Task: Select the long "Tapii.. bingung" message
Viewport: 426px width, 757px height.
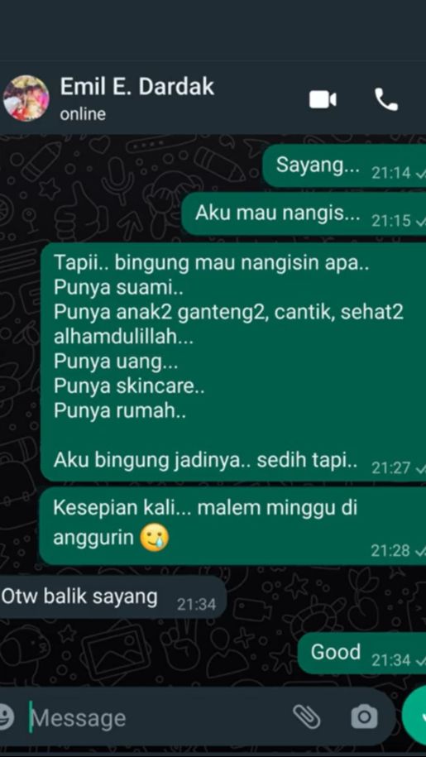Action: click(x=233, y=362)
